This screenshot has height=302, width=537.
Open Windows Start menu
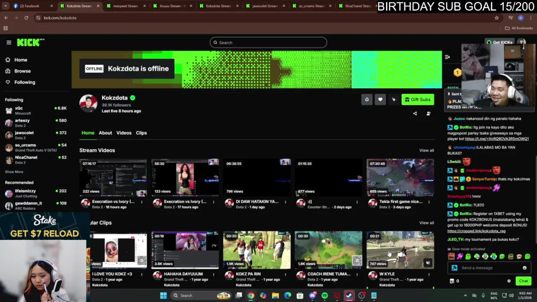163,296
